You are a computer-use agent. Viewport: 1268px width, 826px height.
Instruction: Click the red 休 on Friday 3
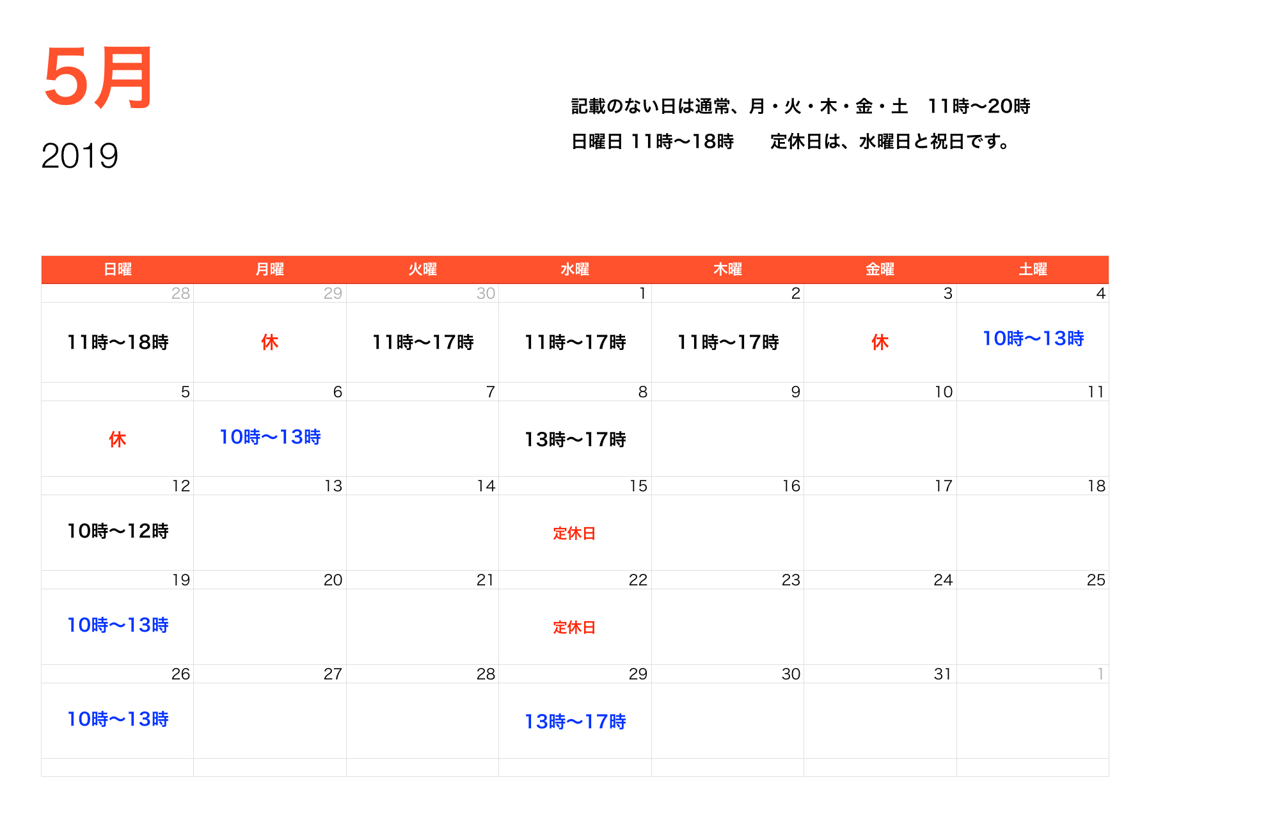click(880, 342)
